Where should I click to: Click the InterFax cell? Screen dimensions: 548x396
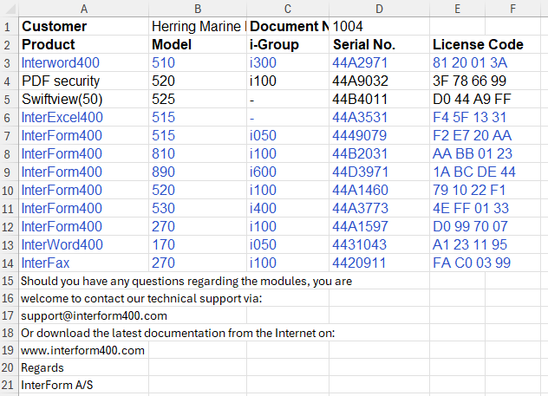84,263
